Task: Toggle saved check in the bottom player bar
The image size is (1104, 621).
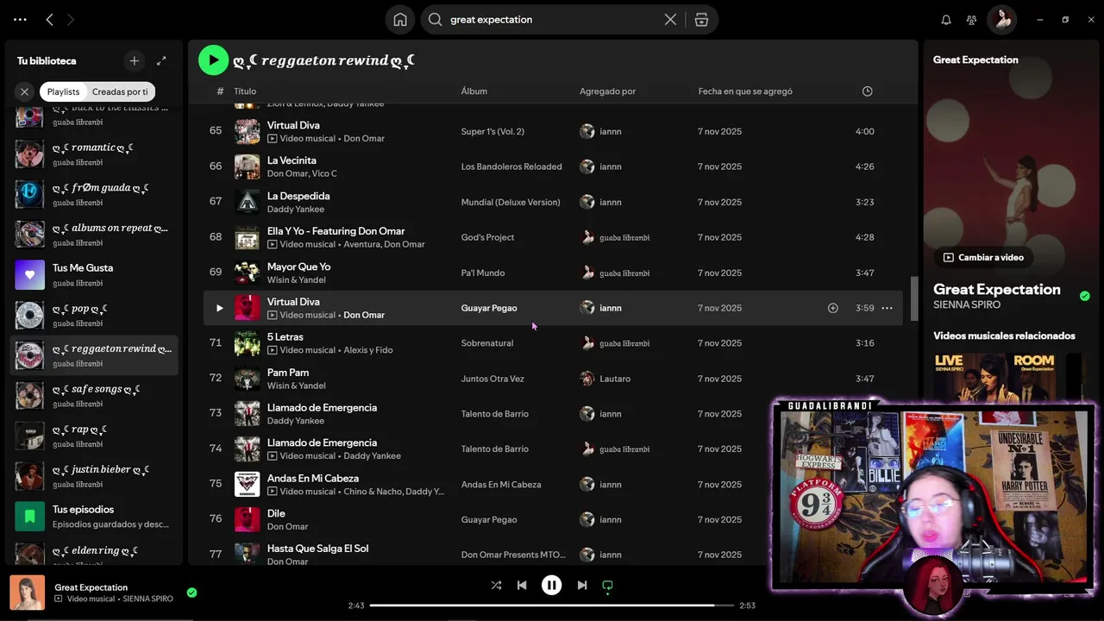Action: [191, 593]
